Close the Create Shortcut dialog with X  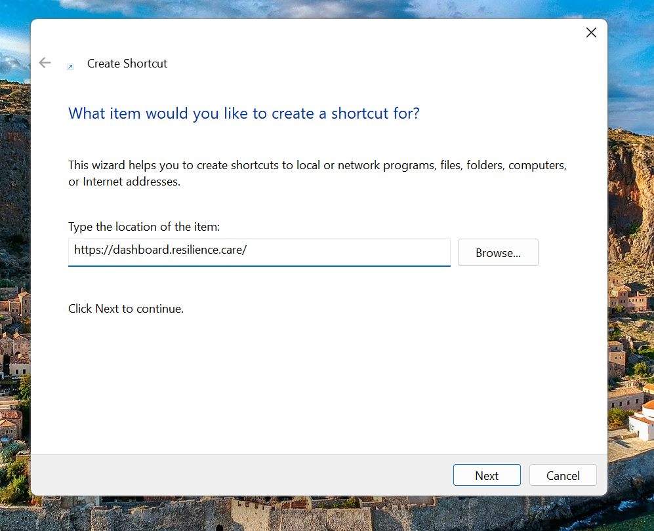[591, 33]
